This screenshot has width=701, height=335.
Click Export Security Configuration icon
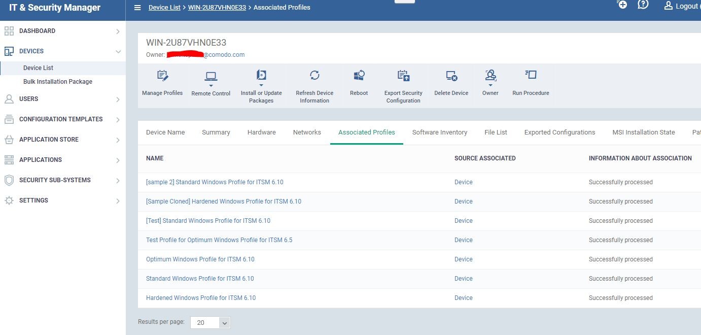click(403, 76)
